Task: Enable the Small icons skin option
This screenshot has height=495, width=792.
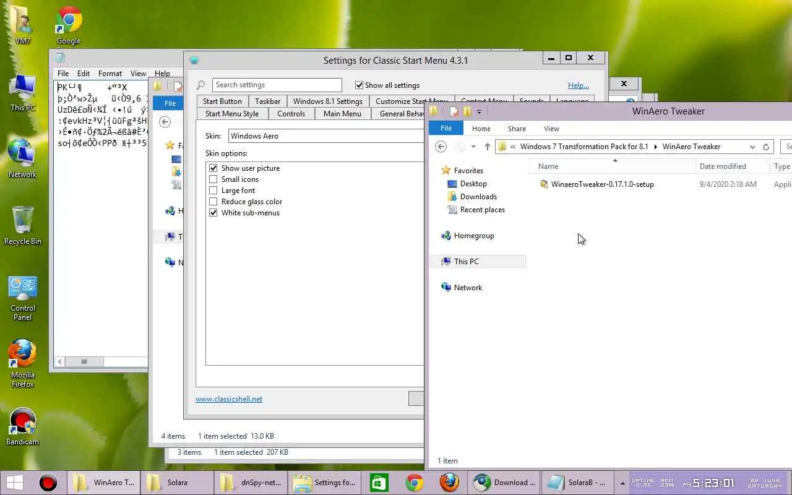Action: point(213,179)
